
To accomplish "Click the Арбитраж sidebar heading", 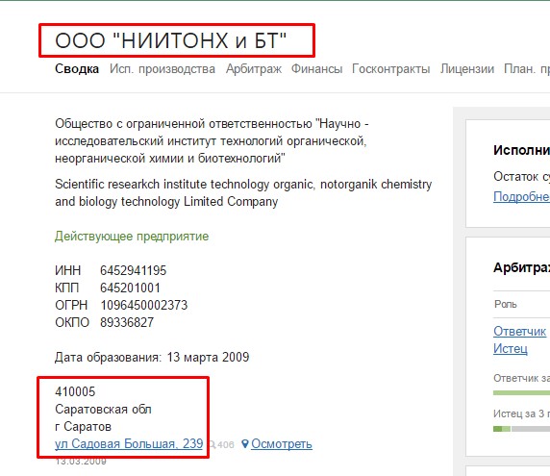I will (x=521, y=267).
